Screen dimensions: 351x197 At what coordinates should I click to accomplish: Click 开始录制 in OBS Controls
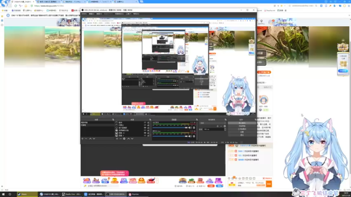click(x=242, y=126)
